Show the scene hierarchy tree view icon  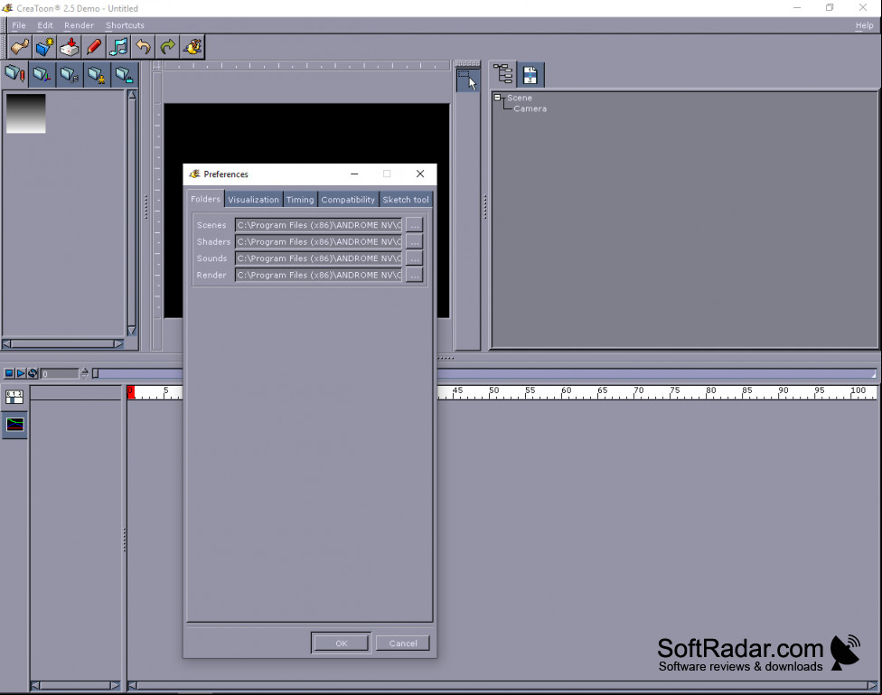[502, 74]
